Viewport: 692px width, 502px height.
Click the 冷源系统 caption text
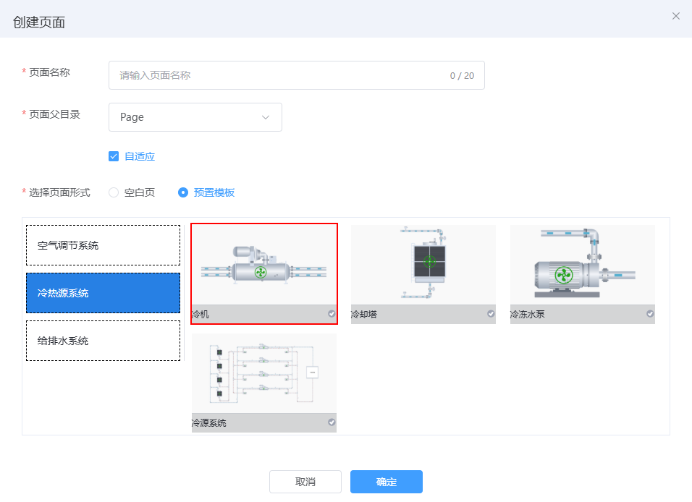click(x=209, y=422)
